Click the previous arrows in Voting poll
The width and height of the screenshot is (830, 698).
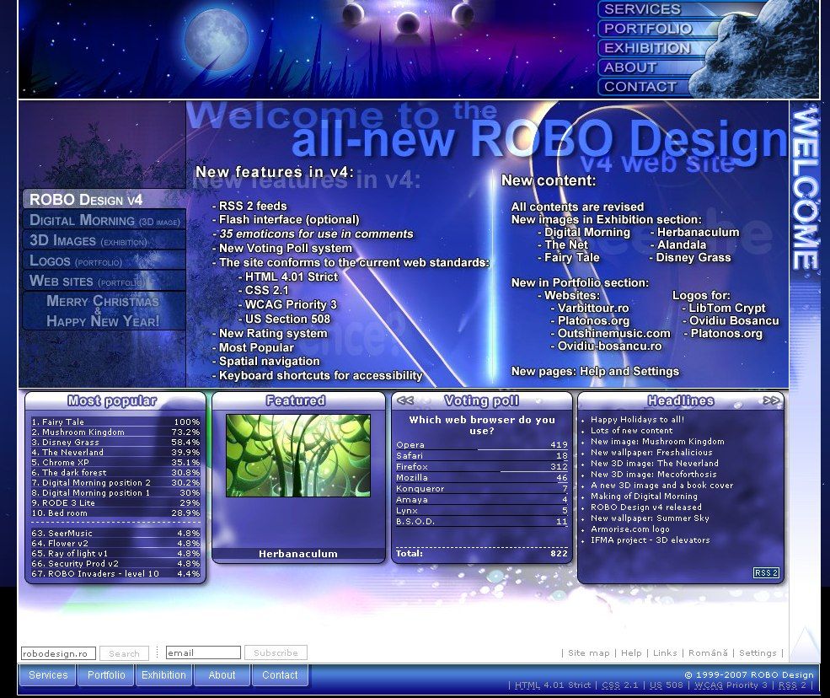405,401
